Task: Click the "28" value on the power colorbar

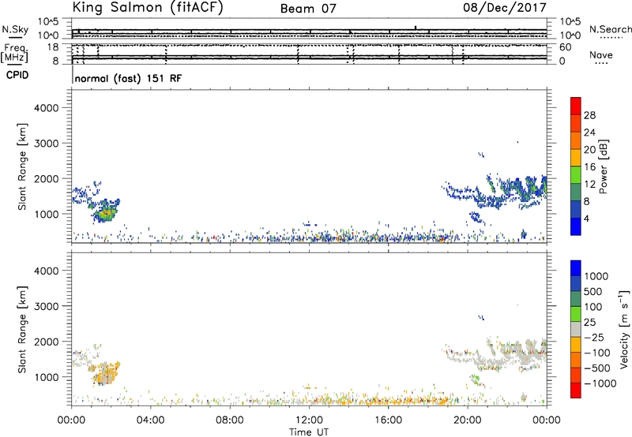Action: click(x=589, y=115)
